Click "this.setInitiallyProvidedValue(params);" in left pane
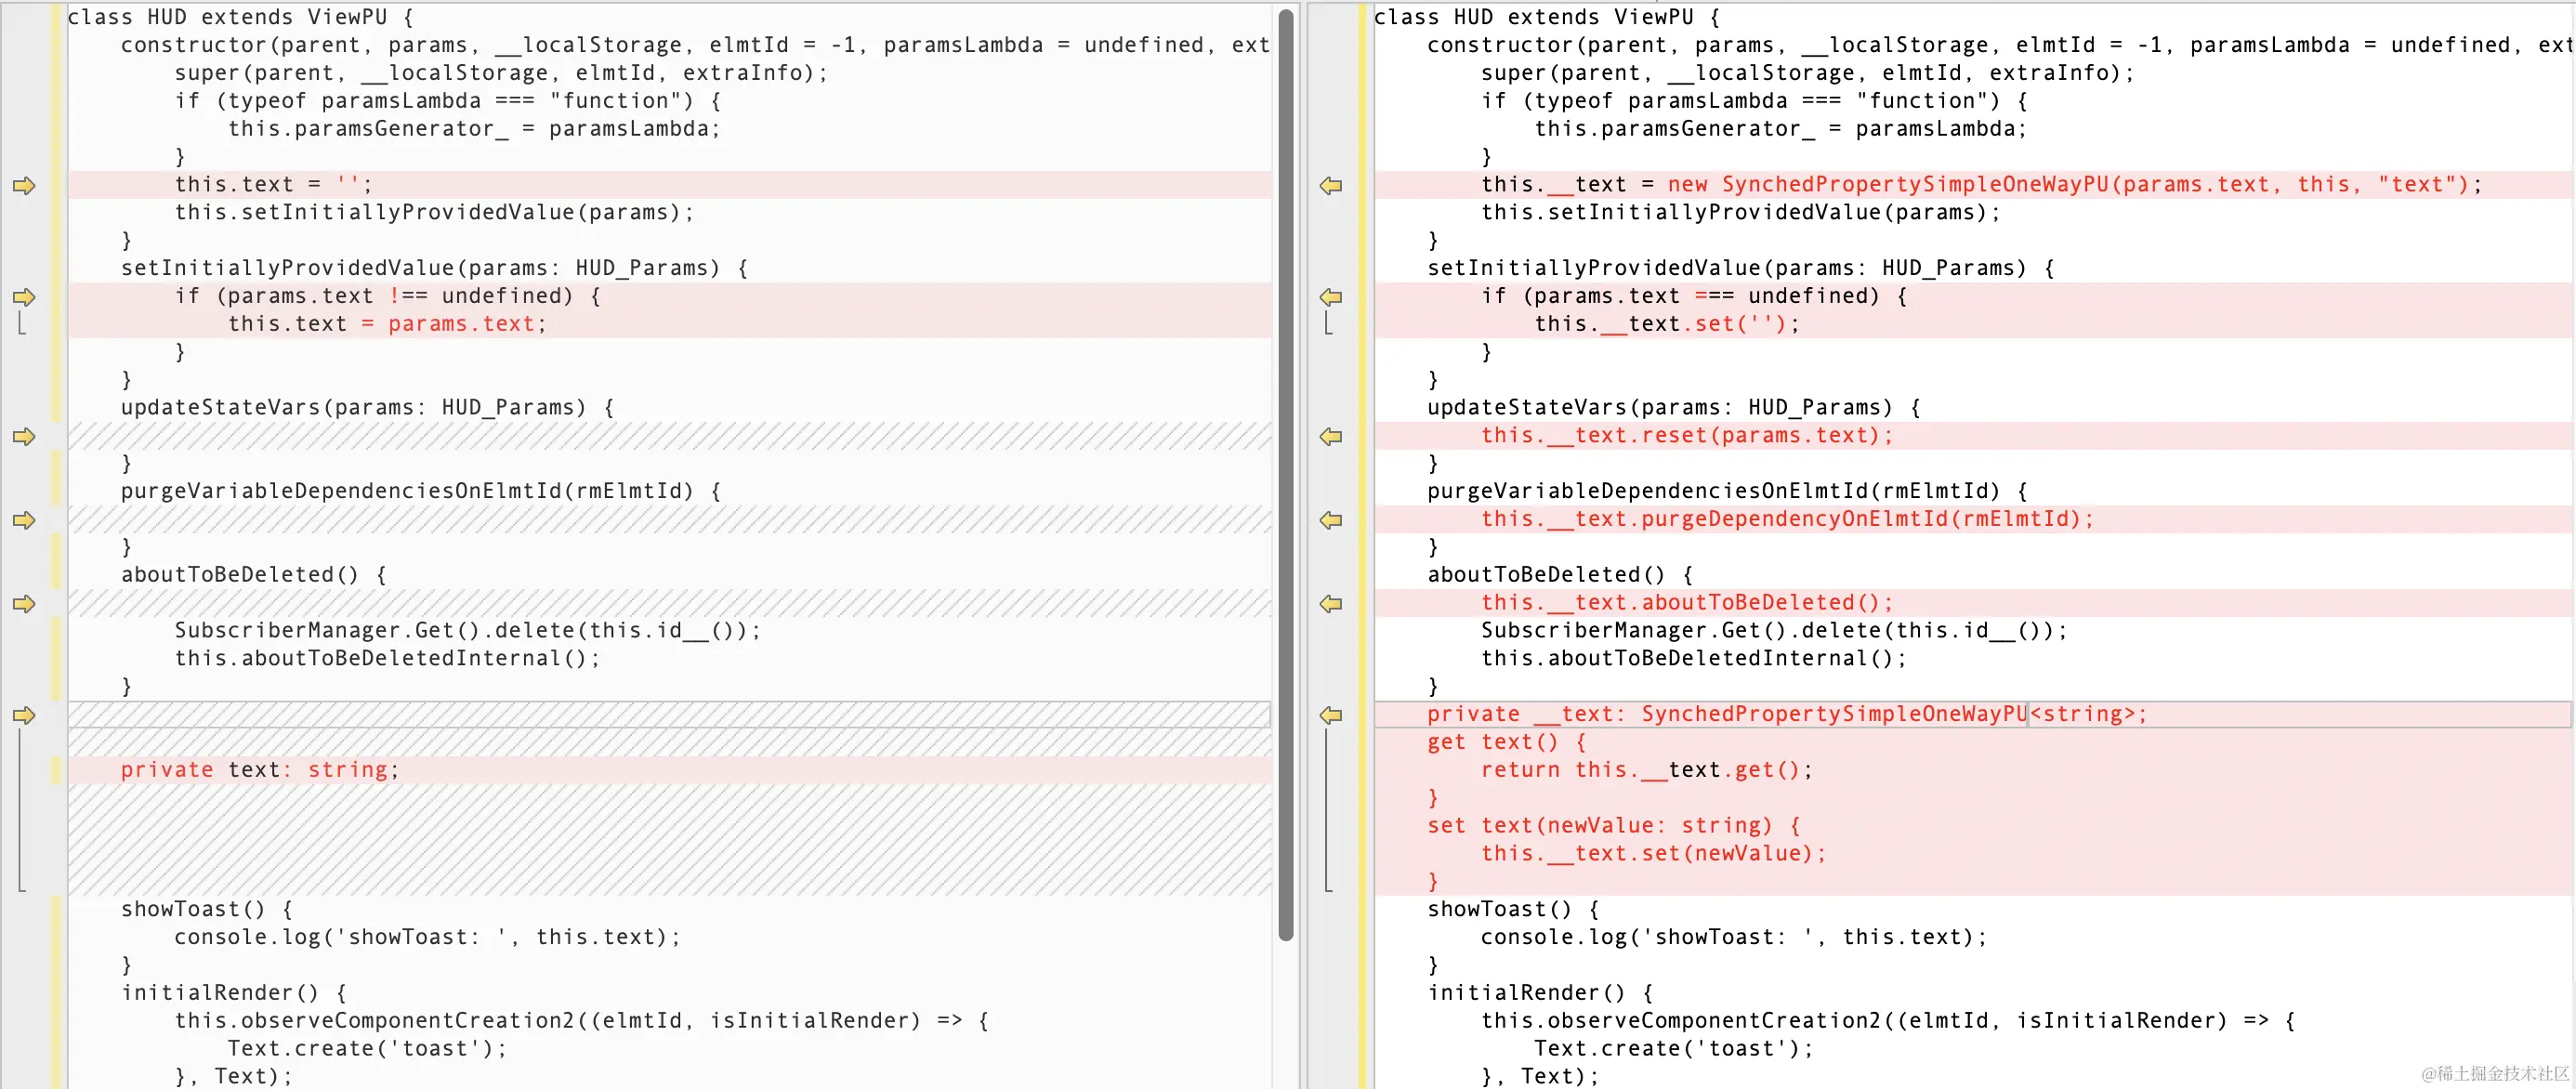 pos(434,213)
